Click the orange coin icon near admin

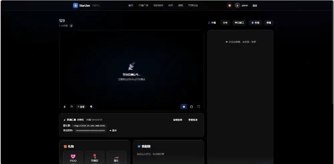[x=229, y=6]
